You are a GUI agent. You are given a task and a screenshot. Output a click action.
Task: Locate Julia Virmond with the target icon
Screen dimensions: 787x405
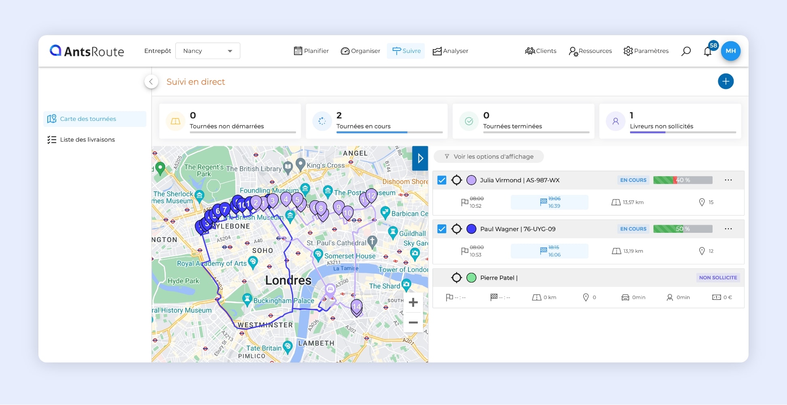457,180
